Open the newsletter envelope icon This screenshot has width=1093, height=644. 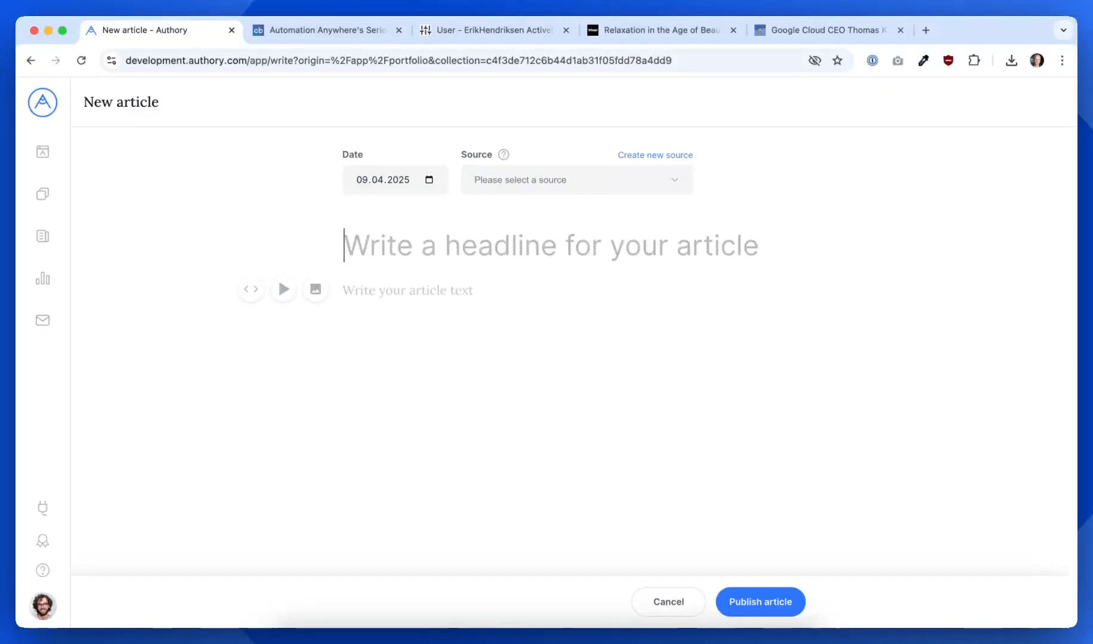coord(42,321)
